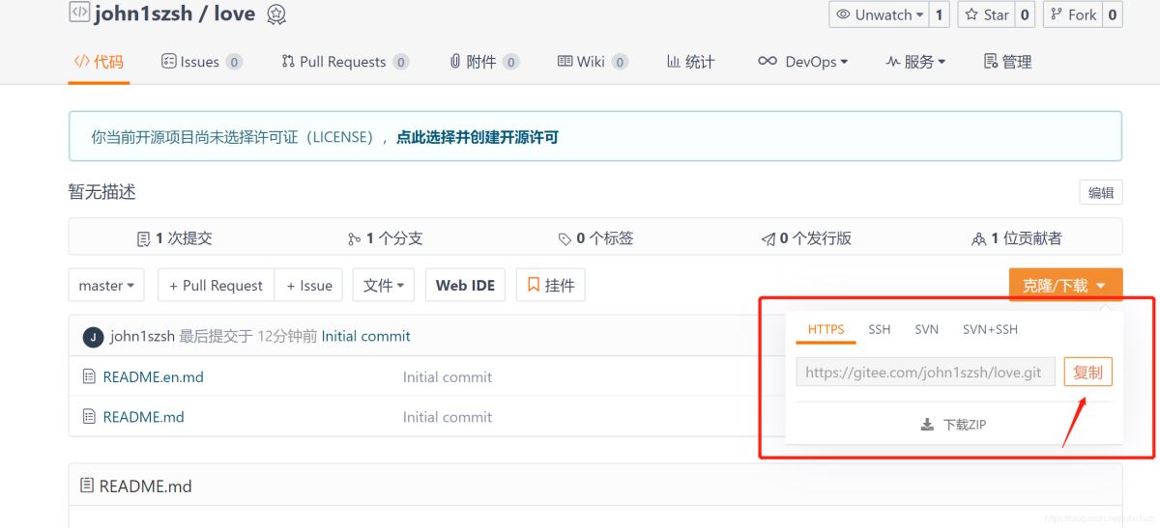Click the star count 0 box
Screen dimensions: 1160x528
point(1025,14)
